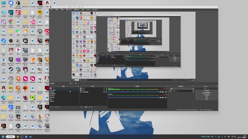Screen dimensions: 248x139
Task: Open the Scene Collection menu in OBS
Action: point(77,10)
